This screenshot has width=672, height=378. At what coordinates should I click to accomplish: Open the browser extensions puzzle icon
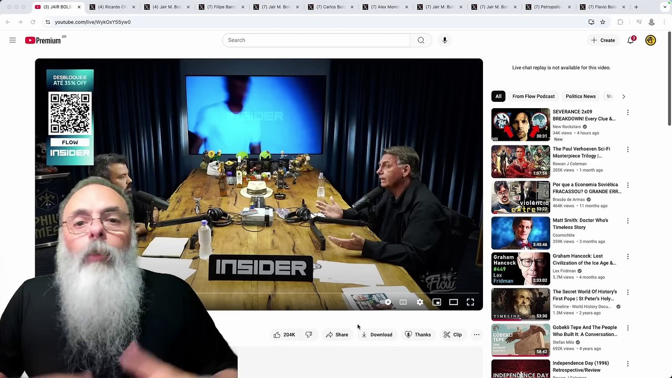pyautogui.click(x=620, y=22)
